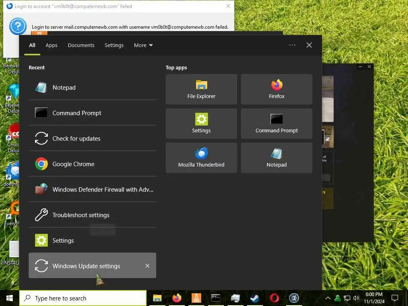This screenshot has height=306, width=408.
Task: Open the orange flask app on taskbar
Action: click(196, 298)
